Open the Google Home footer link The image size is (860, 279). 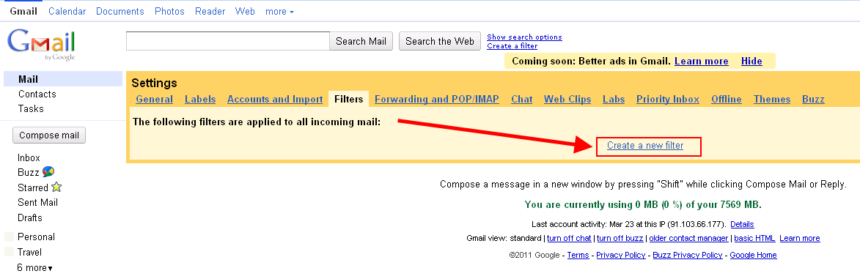[x=753, y=255]
